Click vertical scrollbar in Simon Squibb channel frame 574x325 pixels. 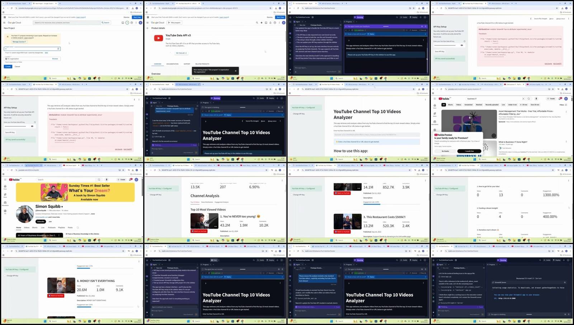[x=142, y=187]
